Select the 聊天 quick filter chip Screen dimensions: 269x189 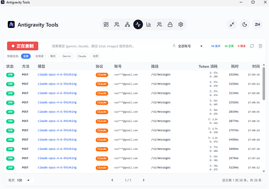click(53, 56)
